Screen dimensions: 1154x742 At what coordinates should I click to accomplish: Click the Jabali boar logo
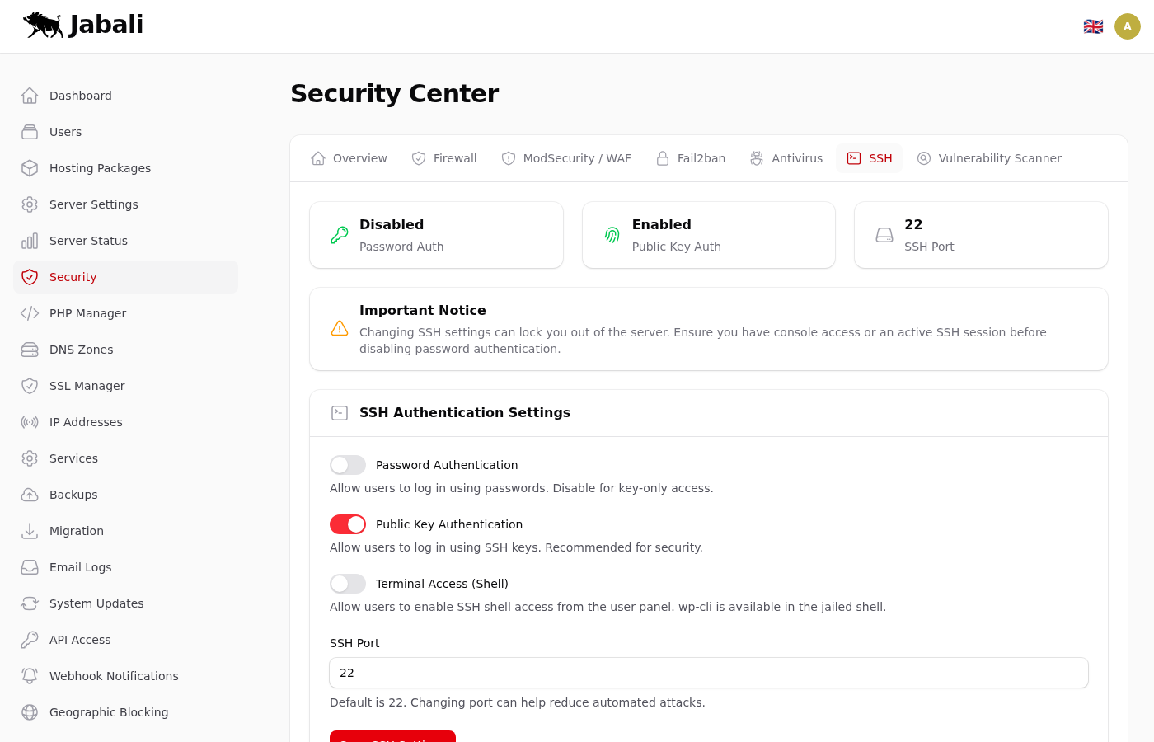pyautogui.click(x=44, y=25)
